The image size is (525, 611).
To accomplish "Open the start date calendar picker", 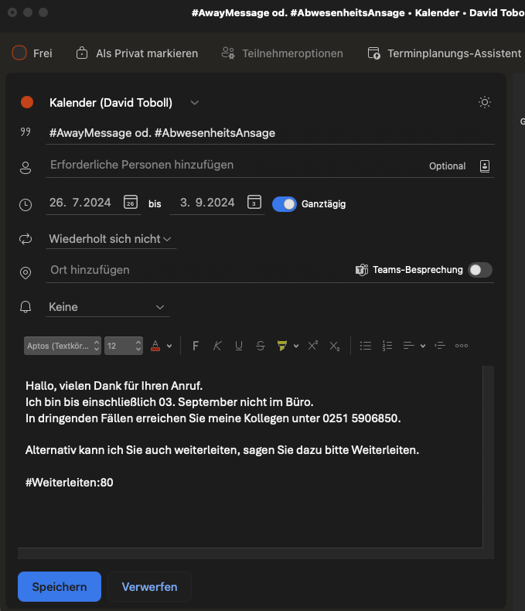I will pyautogui.click(x=131, y=203).
